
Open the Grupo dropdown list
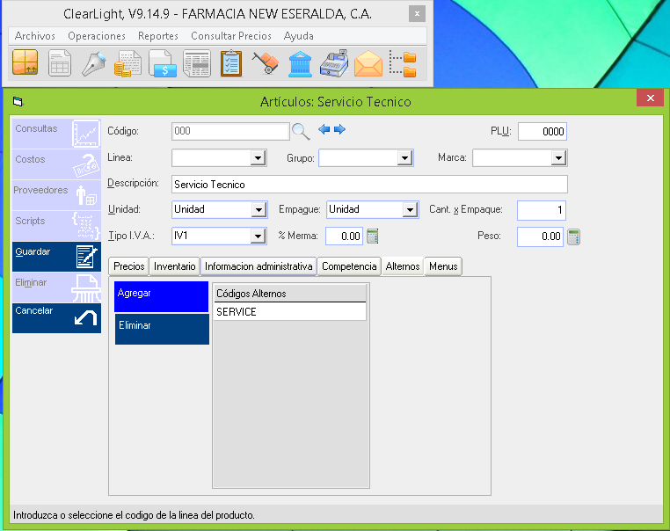[404, 158]
